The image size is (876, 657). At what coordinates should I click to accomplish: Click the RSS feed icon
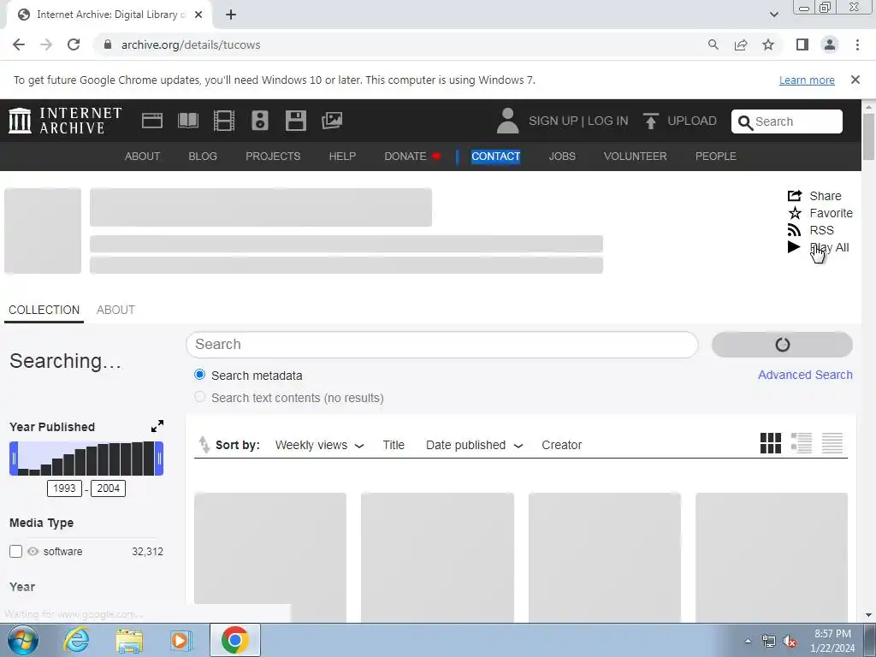pyautogui.click(x=795, y=229)
